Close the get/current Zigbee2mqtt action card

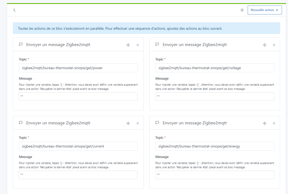tap(138, 123)
